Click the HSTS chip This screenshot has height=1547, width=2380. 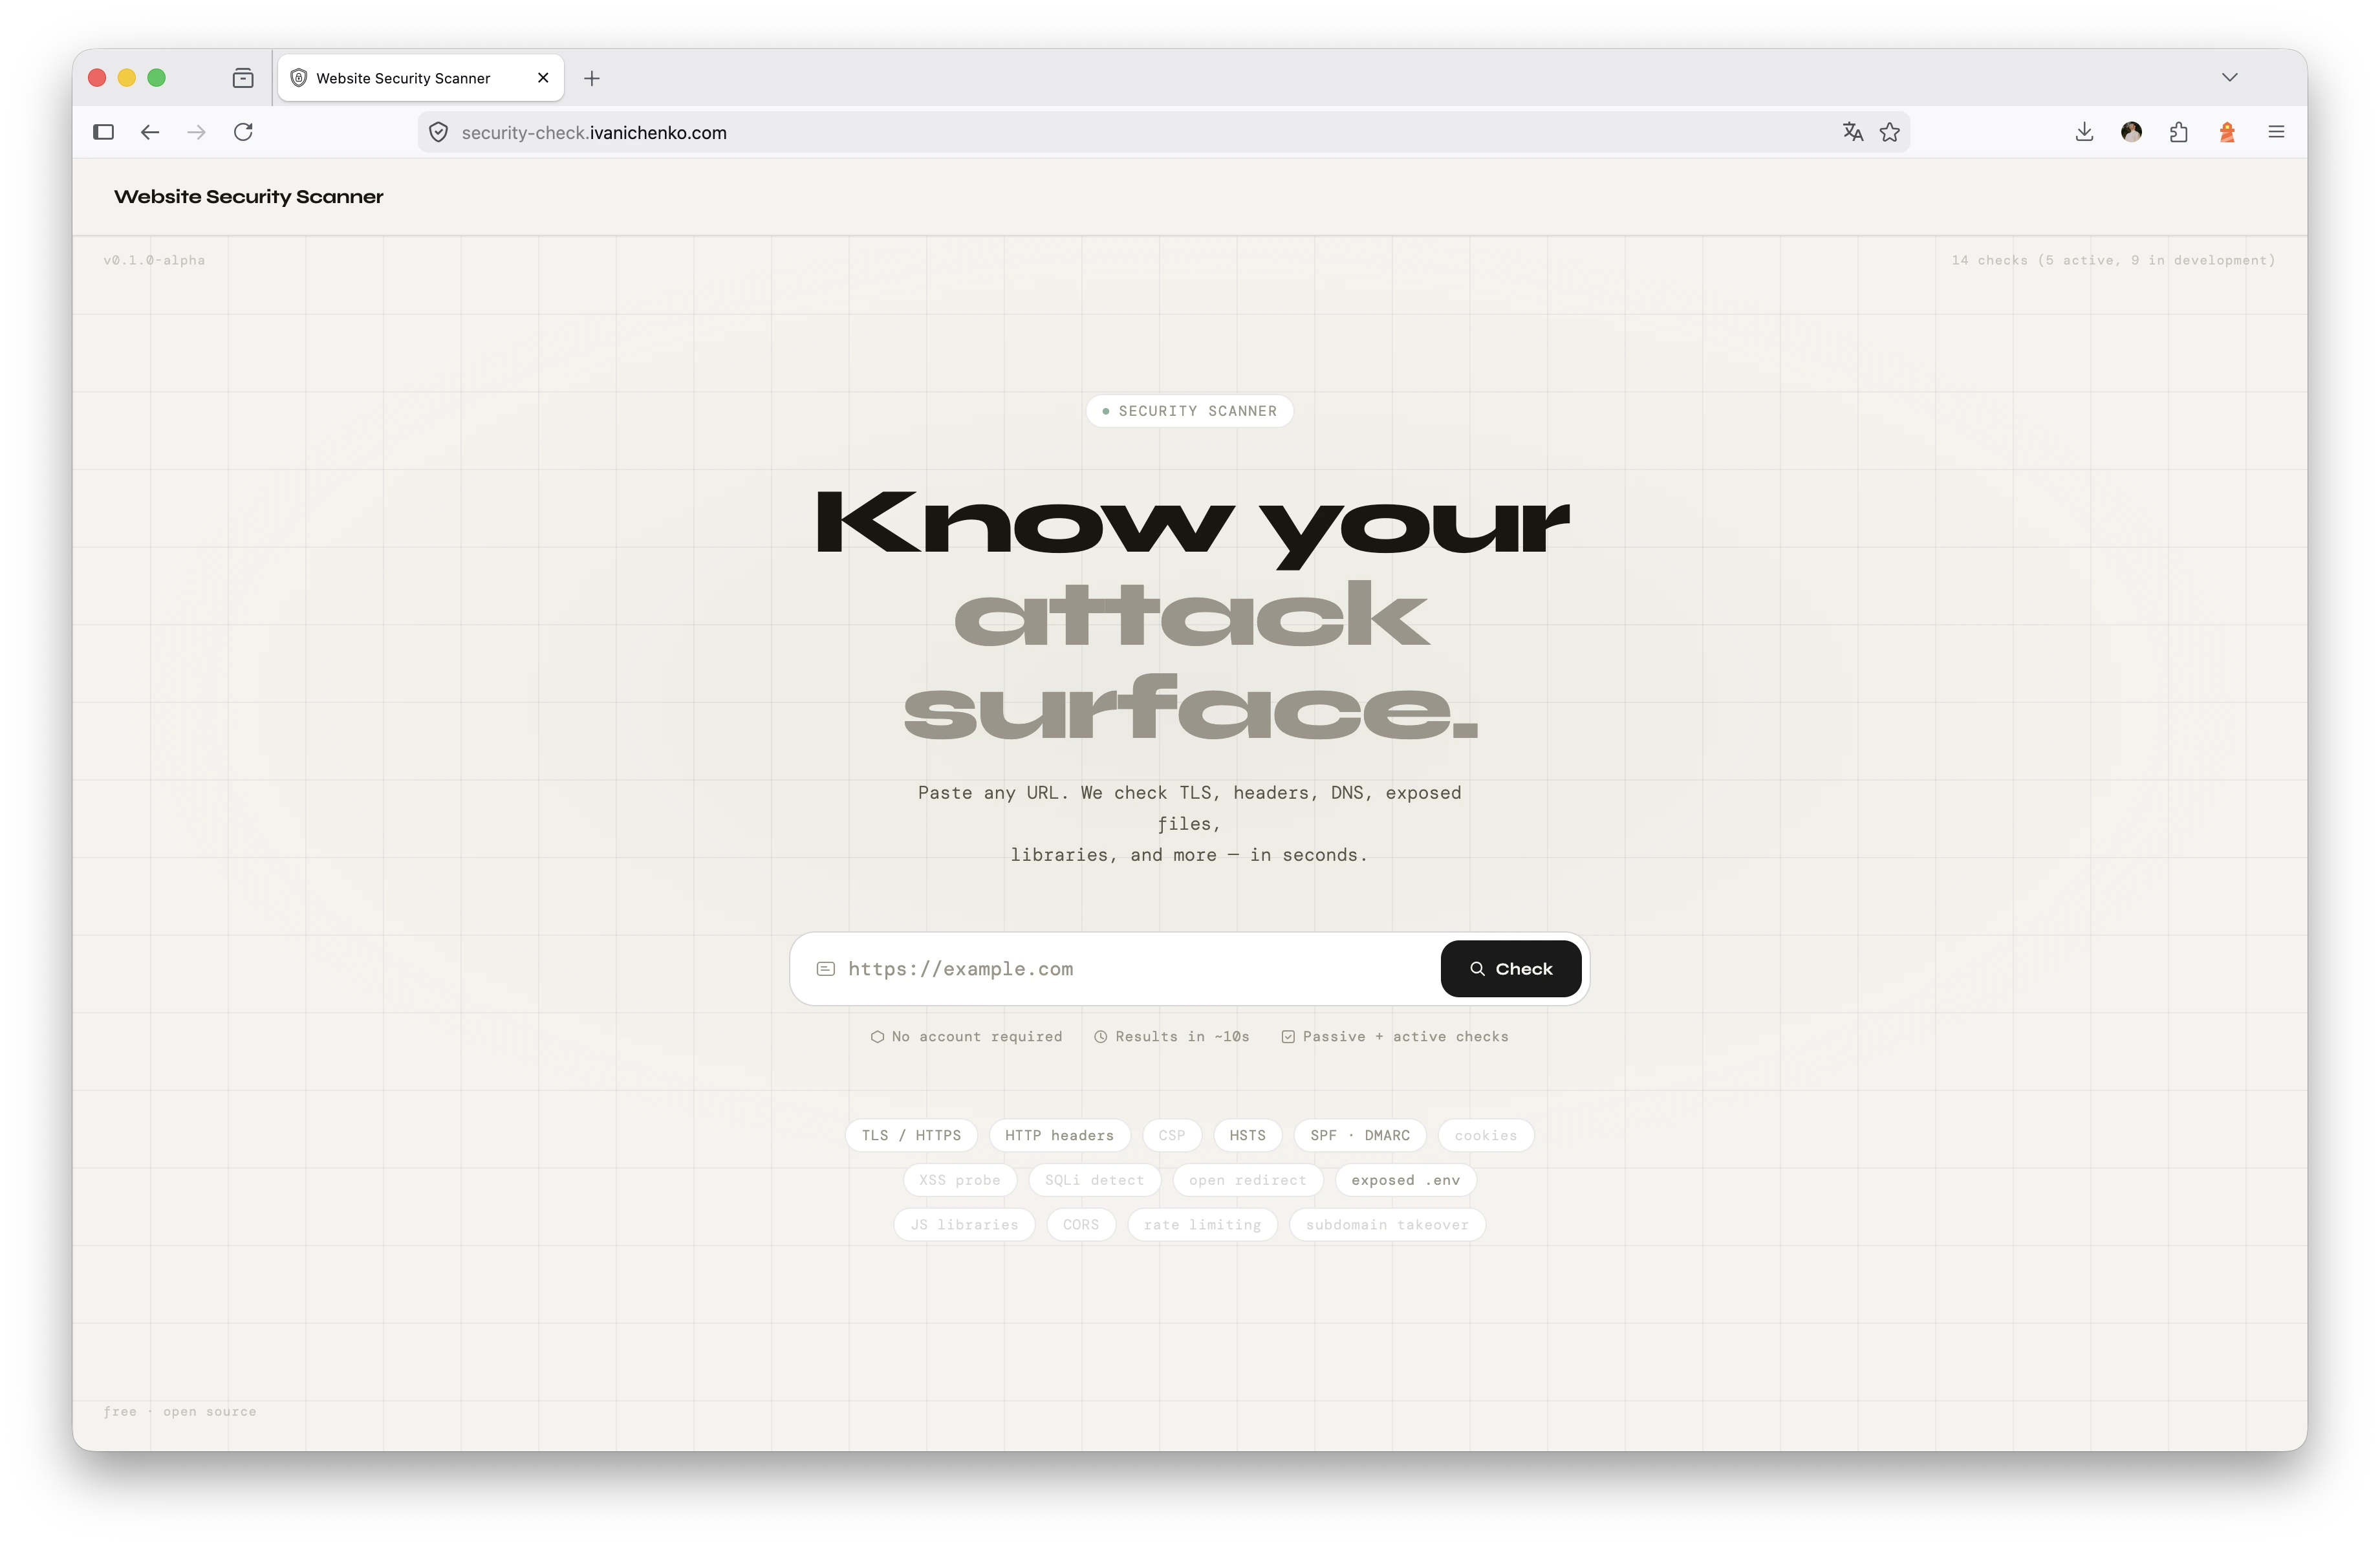point(1247,1136)
